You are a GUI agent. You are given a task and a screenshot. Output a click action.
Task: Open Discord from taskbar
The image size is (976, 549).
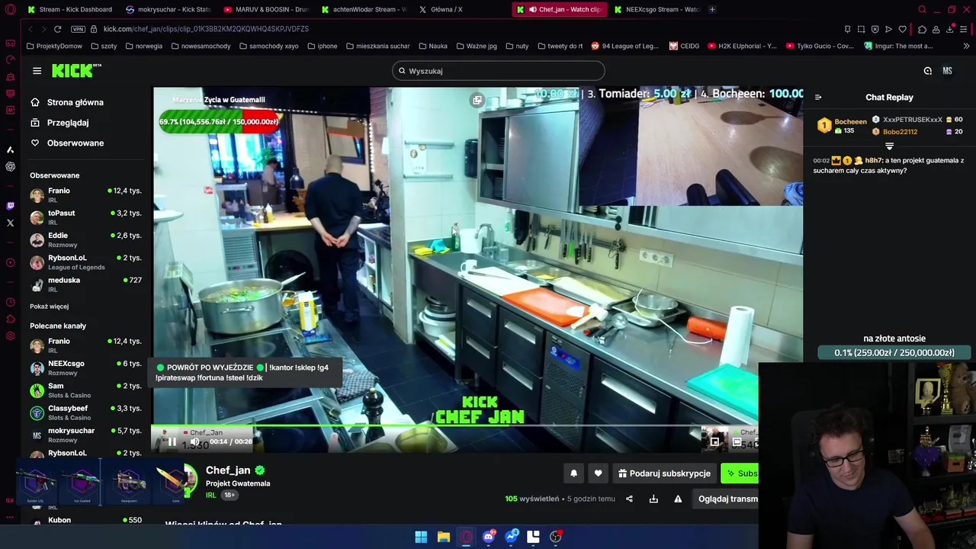click(489, 537)
